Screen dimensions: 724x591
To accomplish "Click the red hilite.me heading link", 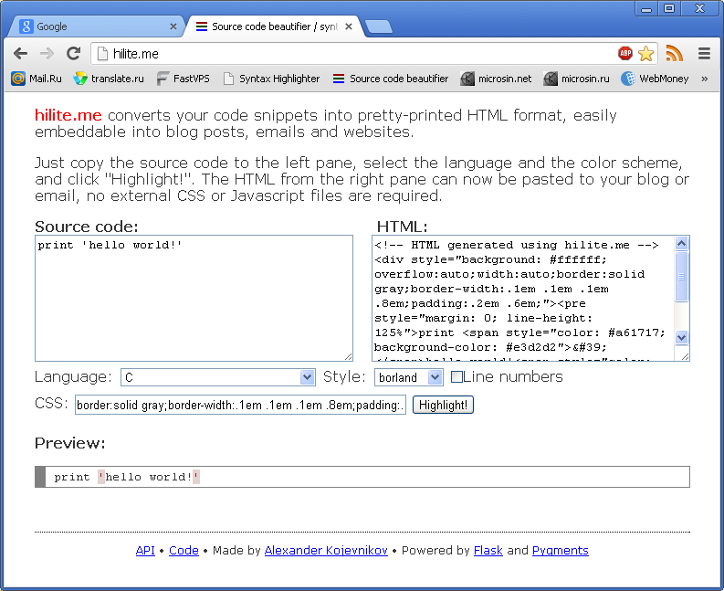I will pyautogui.click(x=68, y=115).
